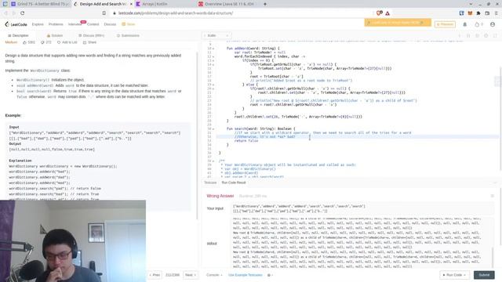
Task: Click the stdout scrollbar
Action: coord(493,258)
